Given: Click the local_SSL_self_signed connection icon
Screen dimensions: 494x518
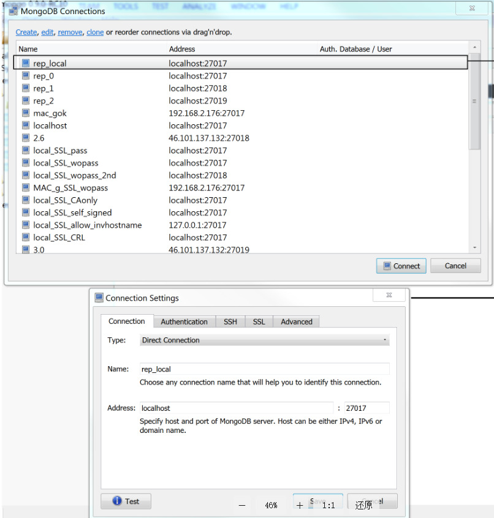Looking at the screenshot, I should click(26, 212).
